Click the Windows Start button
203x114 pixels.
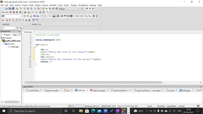tap(4, 111)
